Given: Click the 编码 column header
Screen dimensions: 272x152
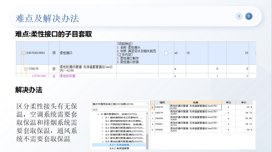Looking at the screenshot, I should pyautogui.click(x=162, y=102).
